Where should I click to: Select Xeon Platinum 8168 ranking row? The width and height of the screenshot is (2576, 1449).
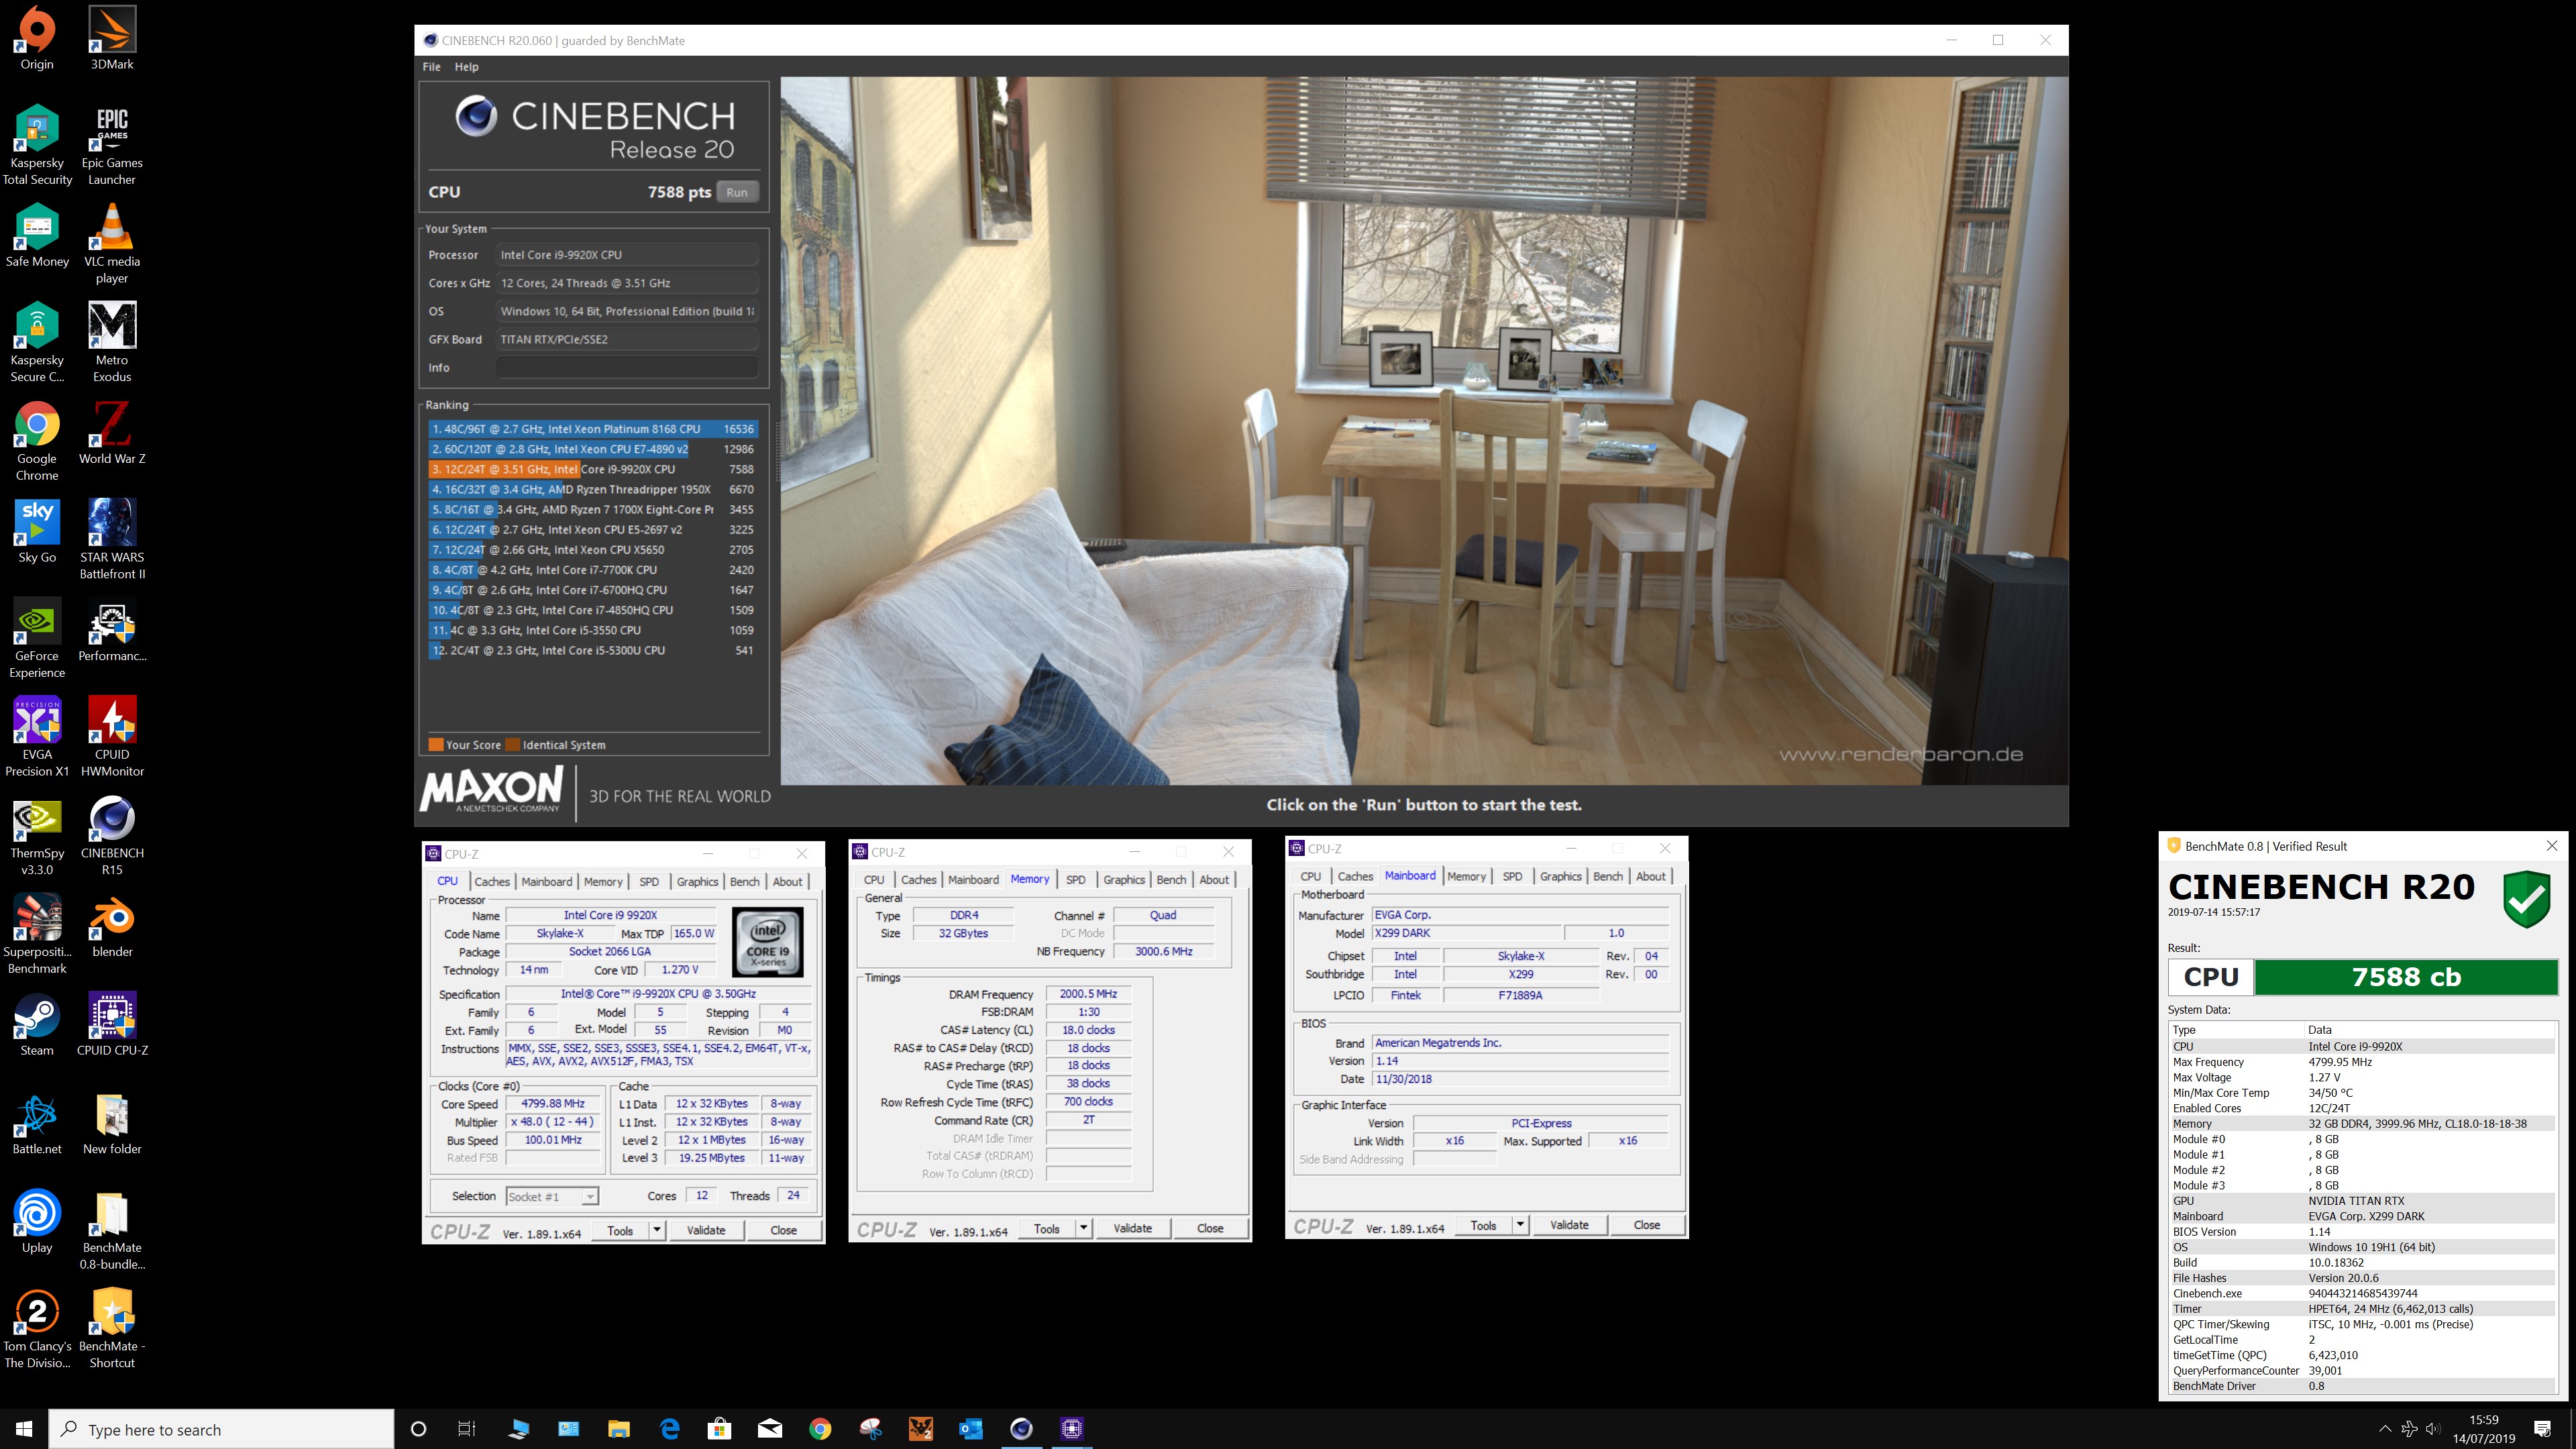(x=592, y=429)
